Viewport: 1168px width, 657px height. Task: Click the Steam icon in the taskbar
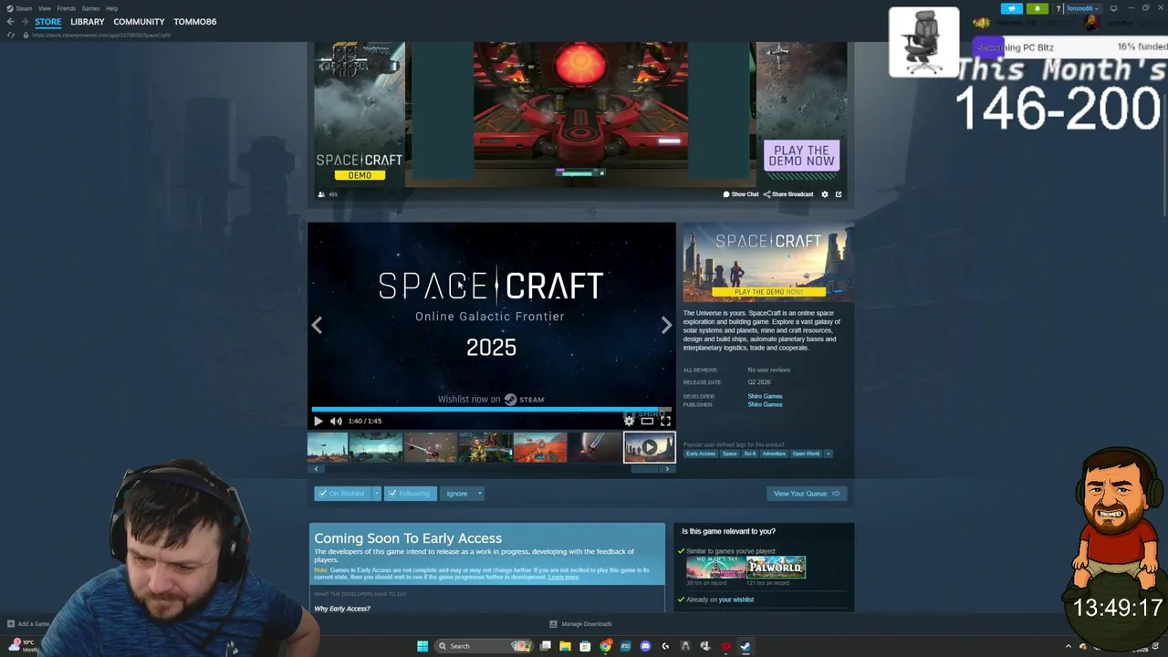746,646
